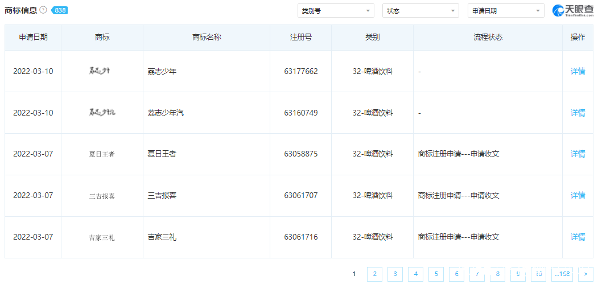Click the help question mark icon beside 商标信息

[43, 10]
